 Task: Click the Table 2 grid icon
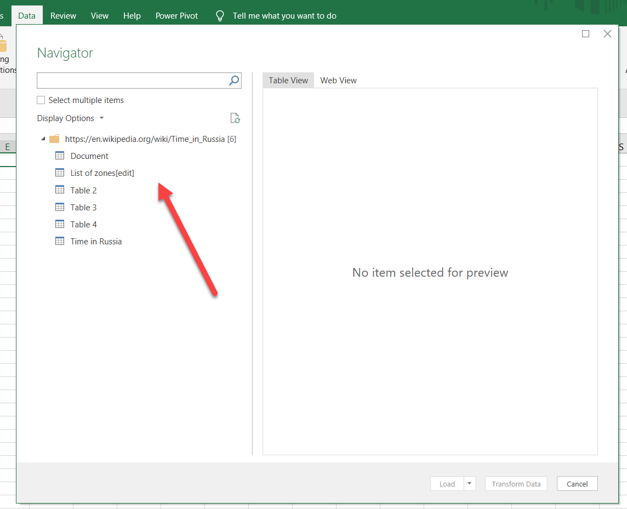(x=60, y=190)
